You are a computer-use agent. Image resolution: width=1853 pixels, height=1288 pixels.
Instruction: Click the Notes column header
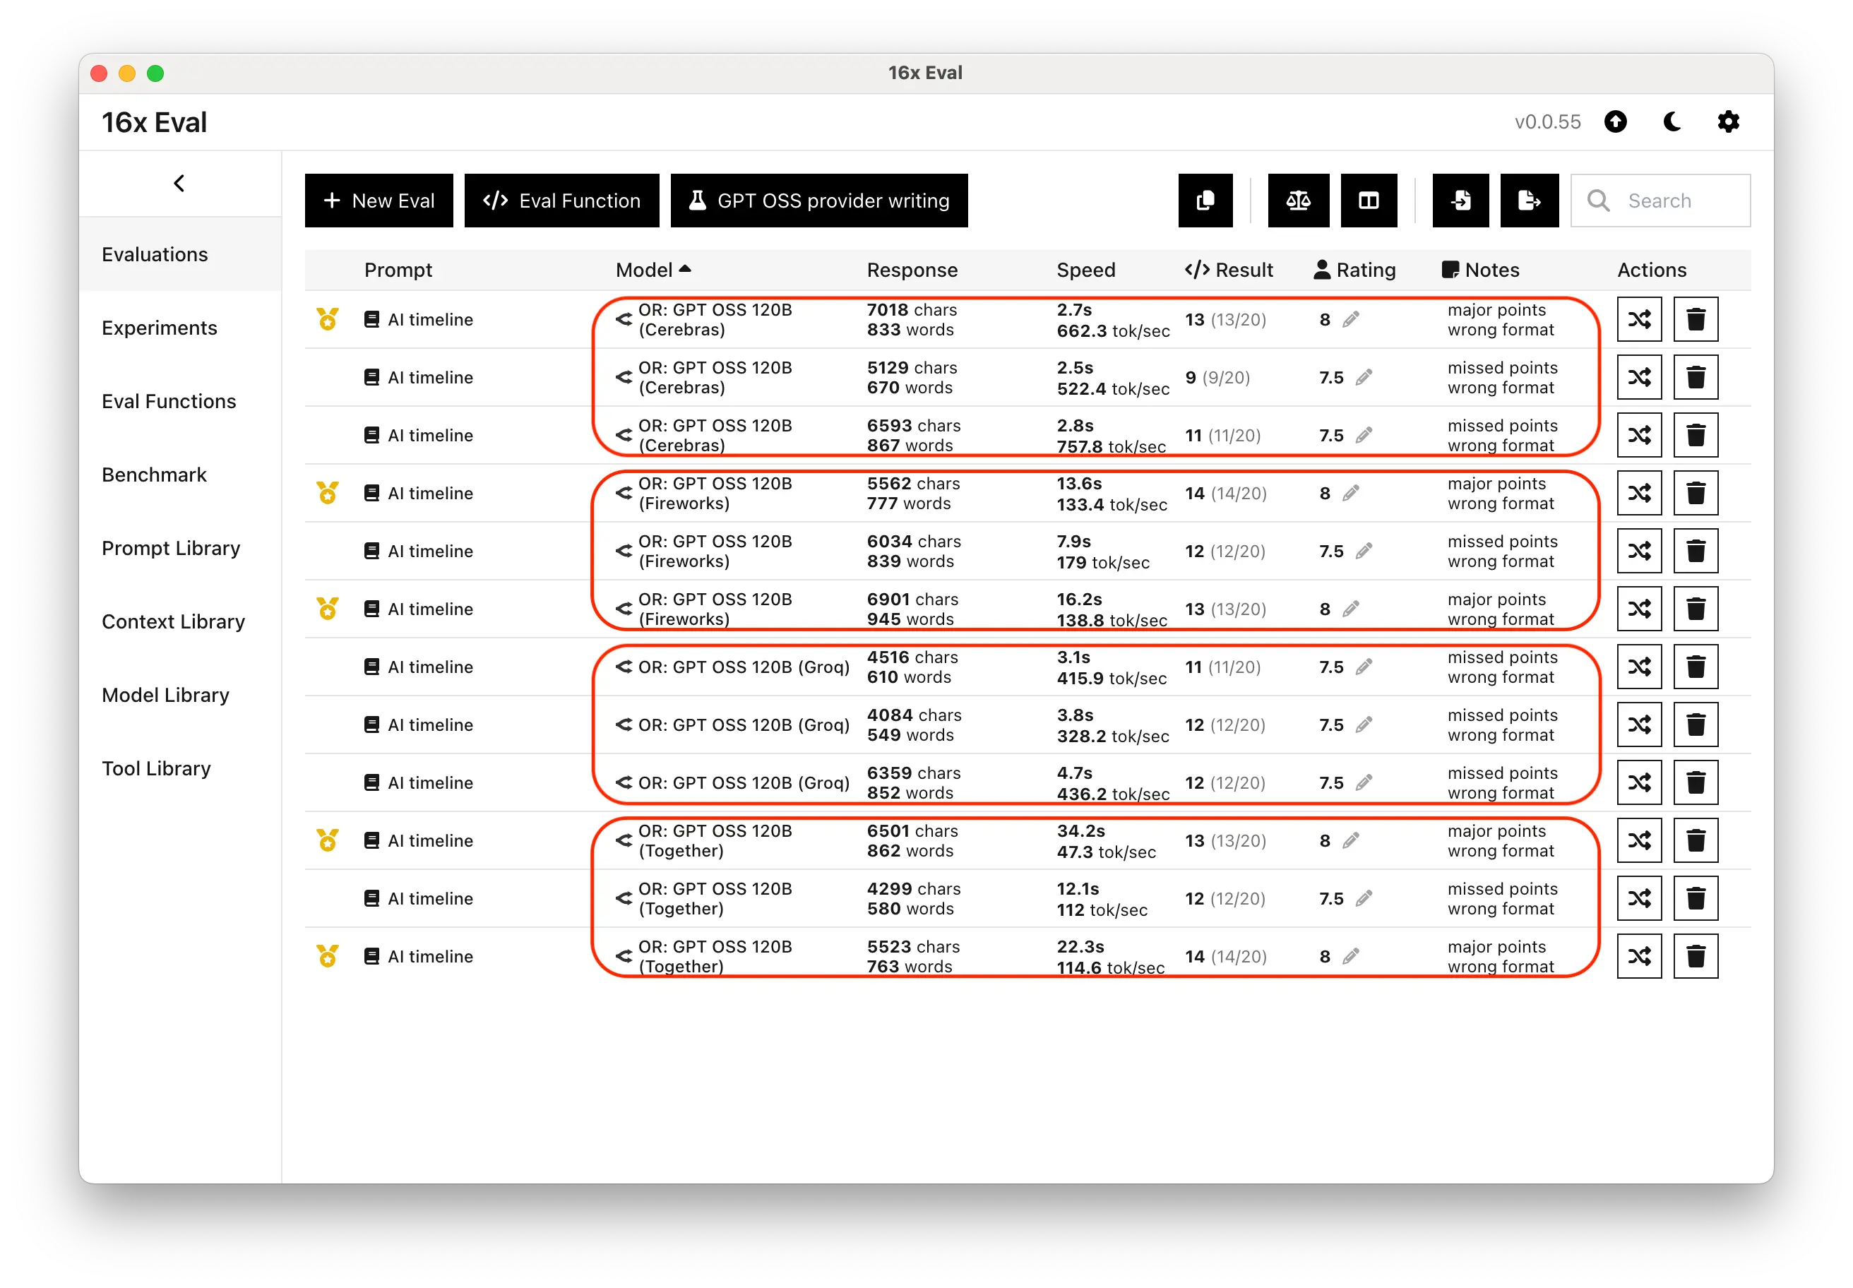[x=1480, y=270]
